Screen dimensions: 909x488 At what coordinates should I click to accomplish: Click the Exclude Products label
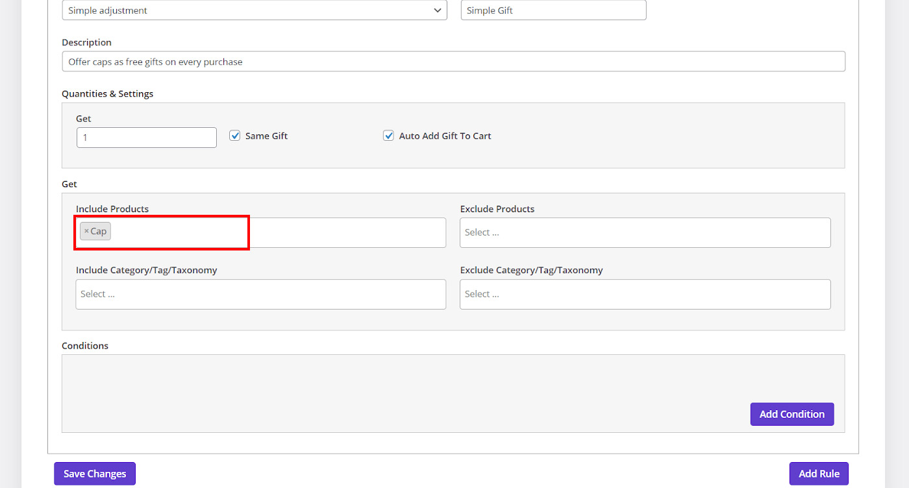[x=497, y=209]
